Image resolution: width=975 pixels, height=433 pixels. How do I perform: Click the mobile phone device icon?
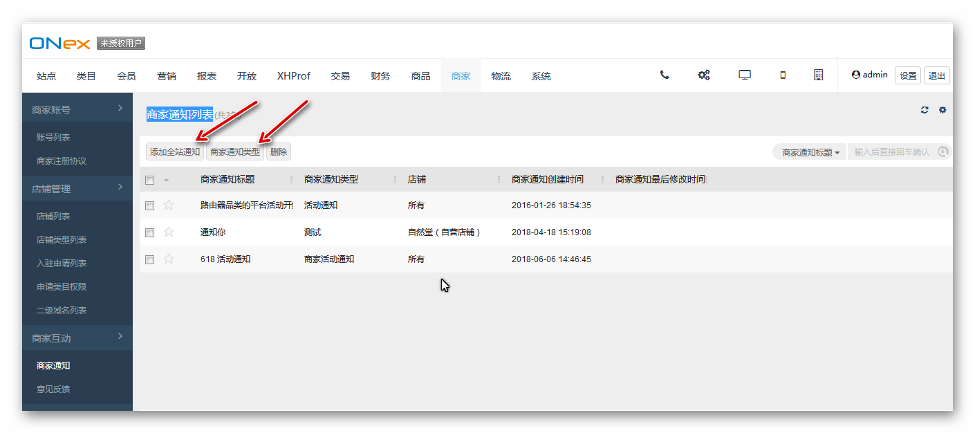(x=783, y=75)
